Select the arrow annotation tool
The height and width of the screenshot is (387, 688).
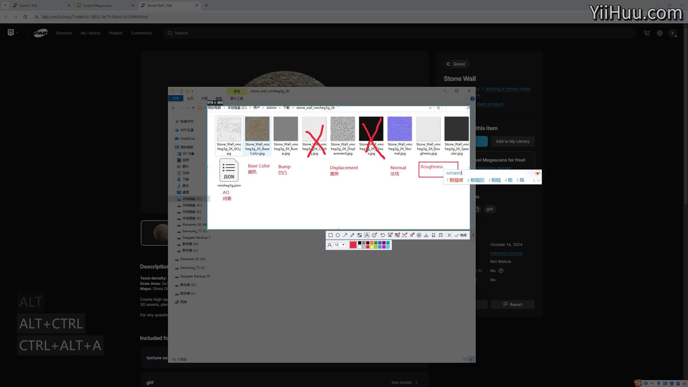point(345,235)
